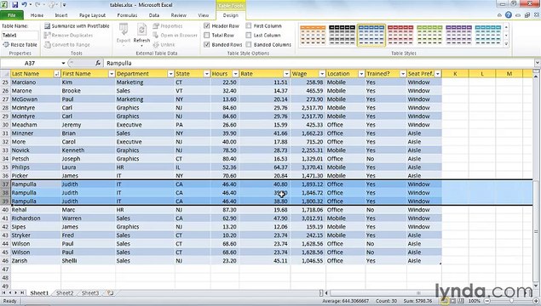This screenshot has width=541, height=306.
Task: Switch to the Formulas tab
Action: tap(127, 15)
